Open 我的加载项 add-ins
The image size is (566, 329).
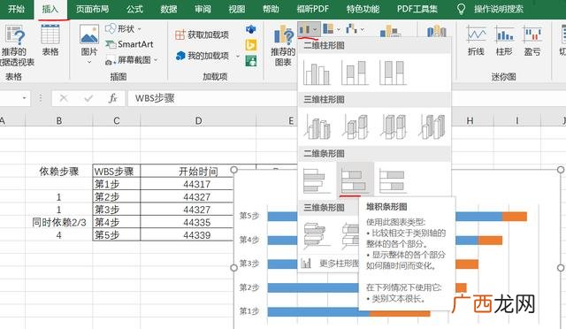[x=203, y=56]
